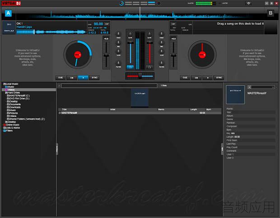
Task: Play the left deck
Action: point(83,78)
